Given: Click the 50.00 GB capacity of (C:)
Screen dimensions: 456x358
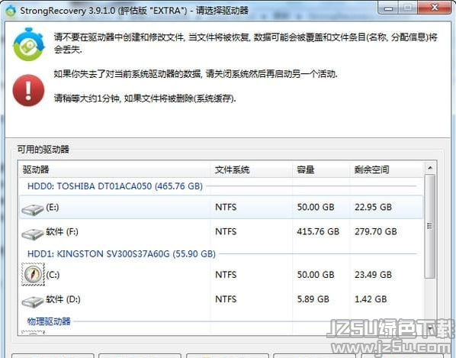Looking at the screenshot, I should tap(316, 275).
